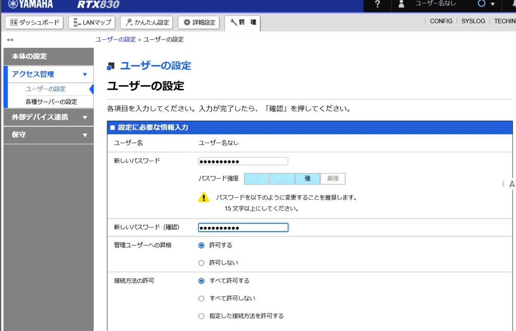Select ユーザーの設定 in sidebar
The height and width of the screenshot is (331, 516).
click(46, 89)
